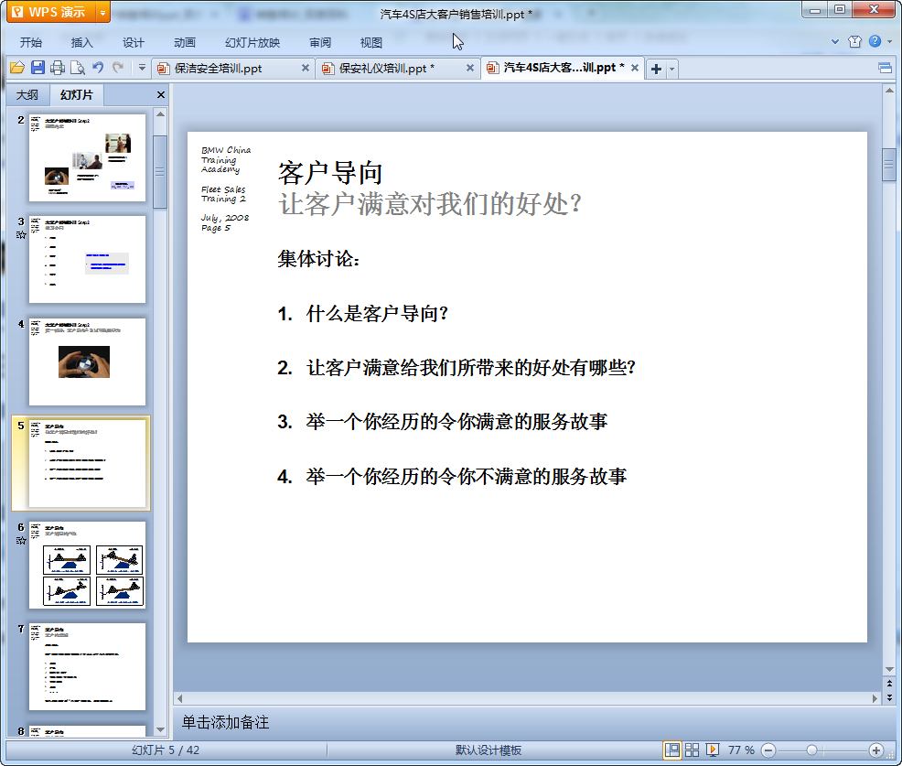
Task: Go to next slide double-arrow button
Action: [x=889, y=697]
